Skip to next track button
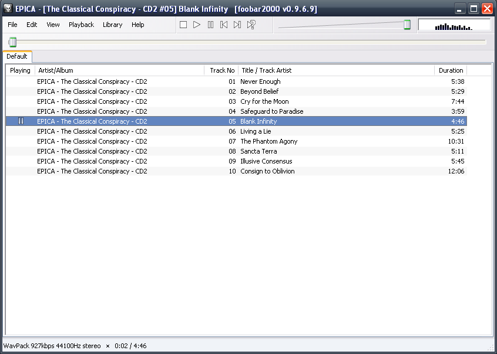 tap(237, 25)
